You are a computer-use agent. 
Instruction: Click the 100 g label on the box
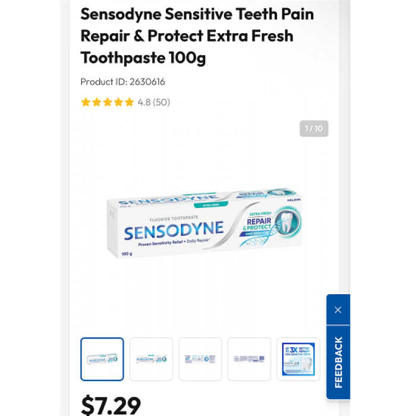[127, 254]
